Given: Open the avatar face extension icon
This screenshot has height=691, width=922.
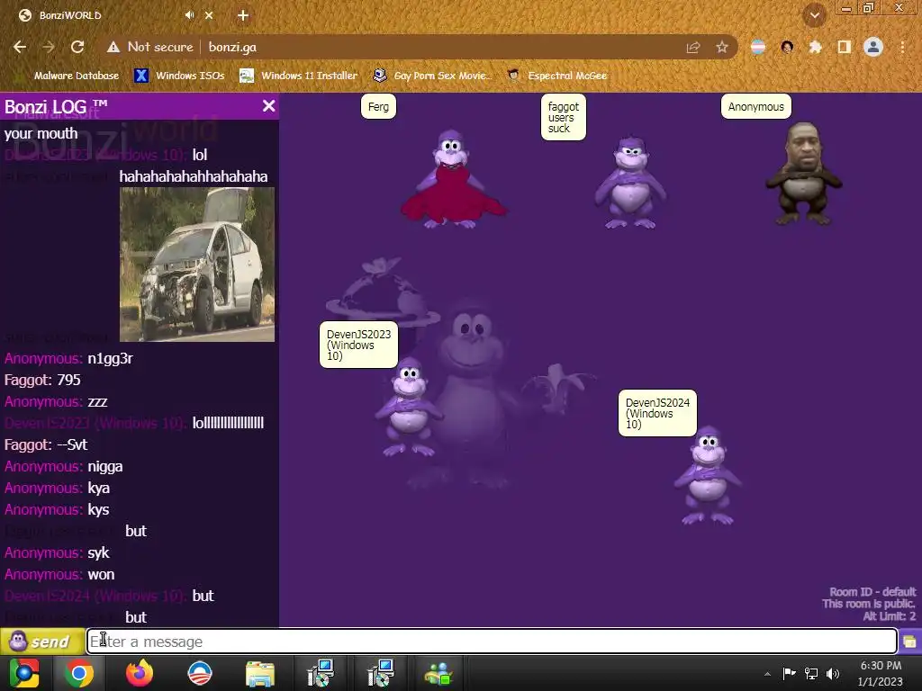Looking at the screenshot, I should pos(787,47).
